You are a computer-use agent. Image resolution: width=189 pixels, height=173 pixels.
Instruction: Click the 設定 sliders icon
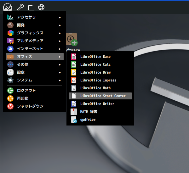[x=10, y=72]
